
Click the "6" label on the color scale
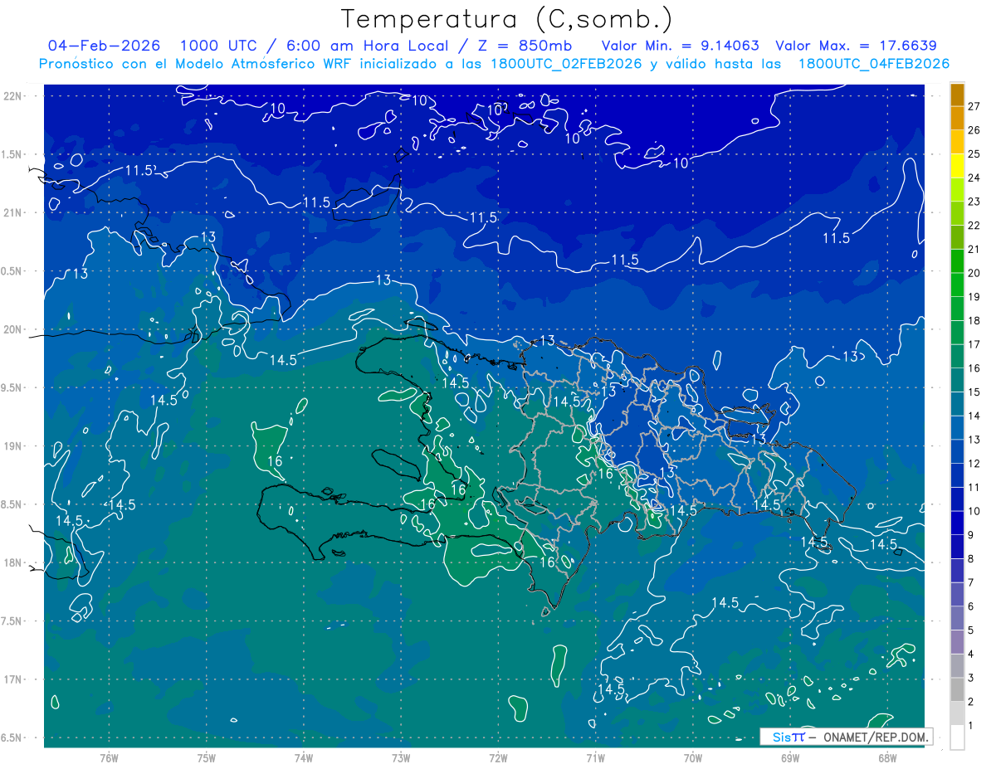pos(970,606)
